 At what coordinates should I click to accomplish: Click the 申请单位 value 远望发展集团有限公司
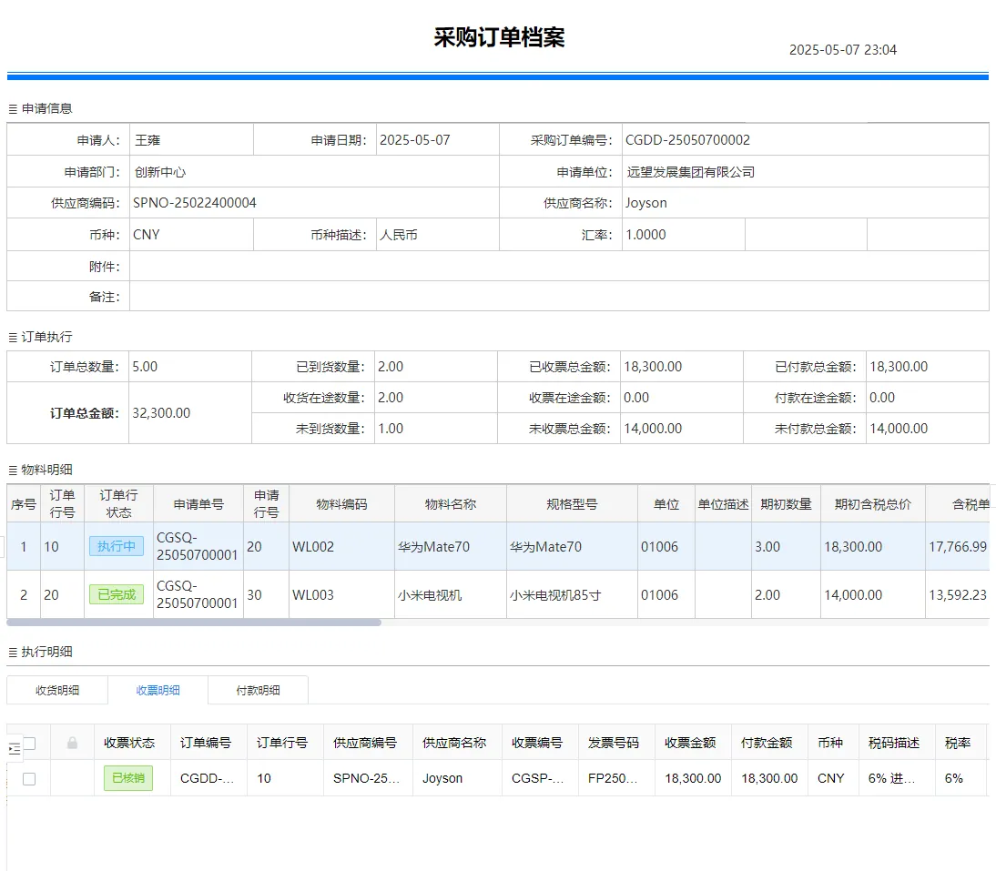(690, 172)
